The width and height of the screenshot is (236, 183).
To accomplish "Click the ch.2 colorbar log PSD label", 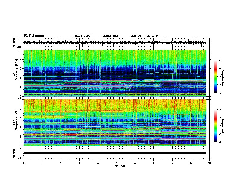I will point(223,127).
